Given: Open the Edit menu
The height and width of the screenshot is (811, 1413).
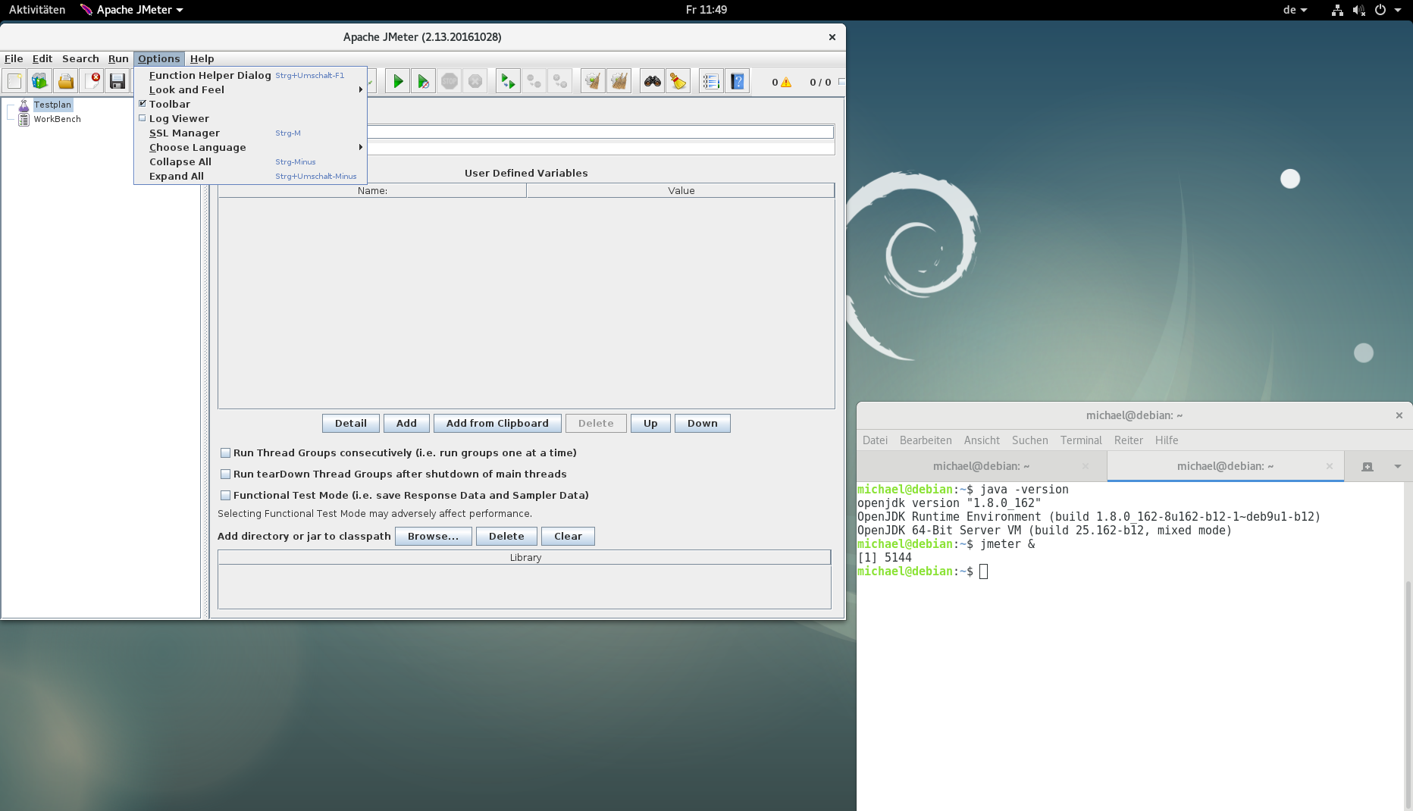Looking at the screenshot, I should click(42, 58).
